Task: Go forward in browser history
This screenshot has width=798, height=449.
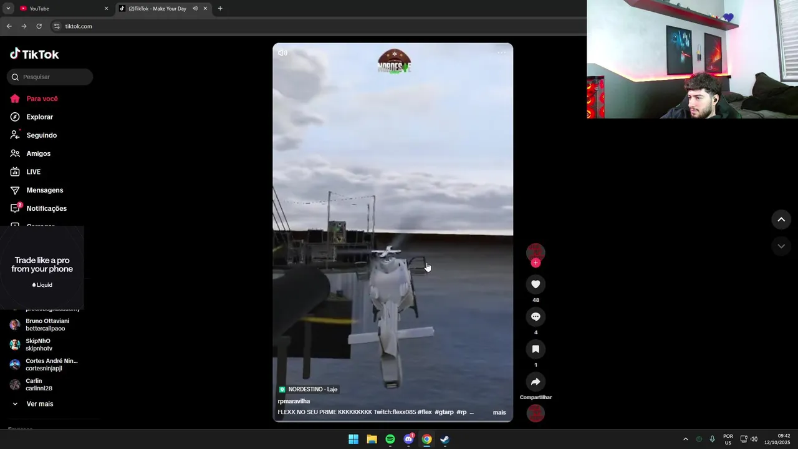Action: coord(24,26)
